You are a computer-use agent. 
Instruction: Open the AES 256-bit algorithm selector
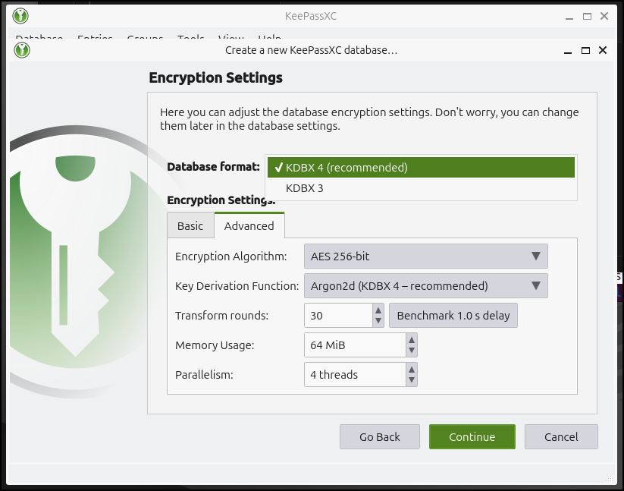[425, 257]
